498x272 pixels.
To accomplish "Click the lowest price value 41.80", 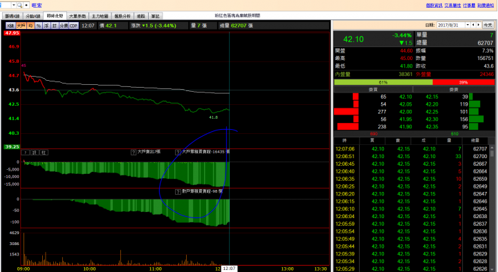I will click(x=406, y=66).
